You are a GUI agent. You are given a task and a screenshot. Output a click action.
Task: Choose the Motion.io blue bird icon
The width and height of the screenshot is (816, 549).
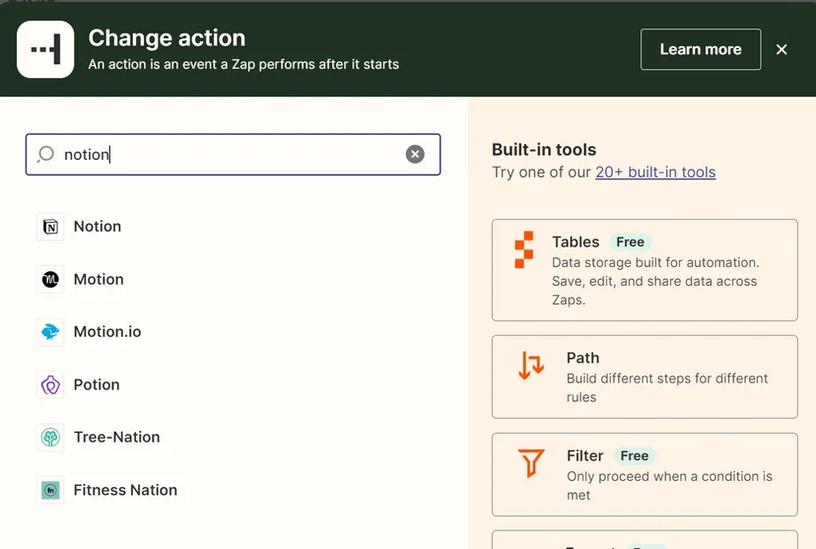[x=50, y=332]
